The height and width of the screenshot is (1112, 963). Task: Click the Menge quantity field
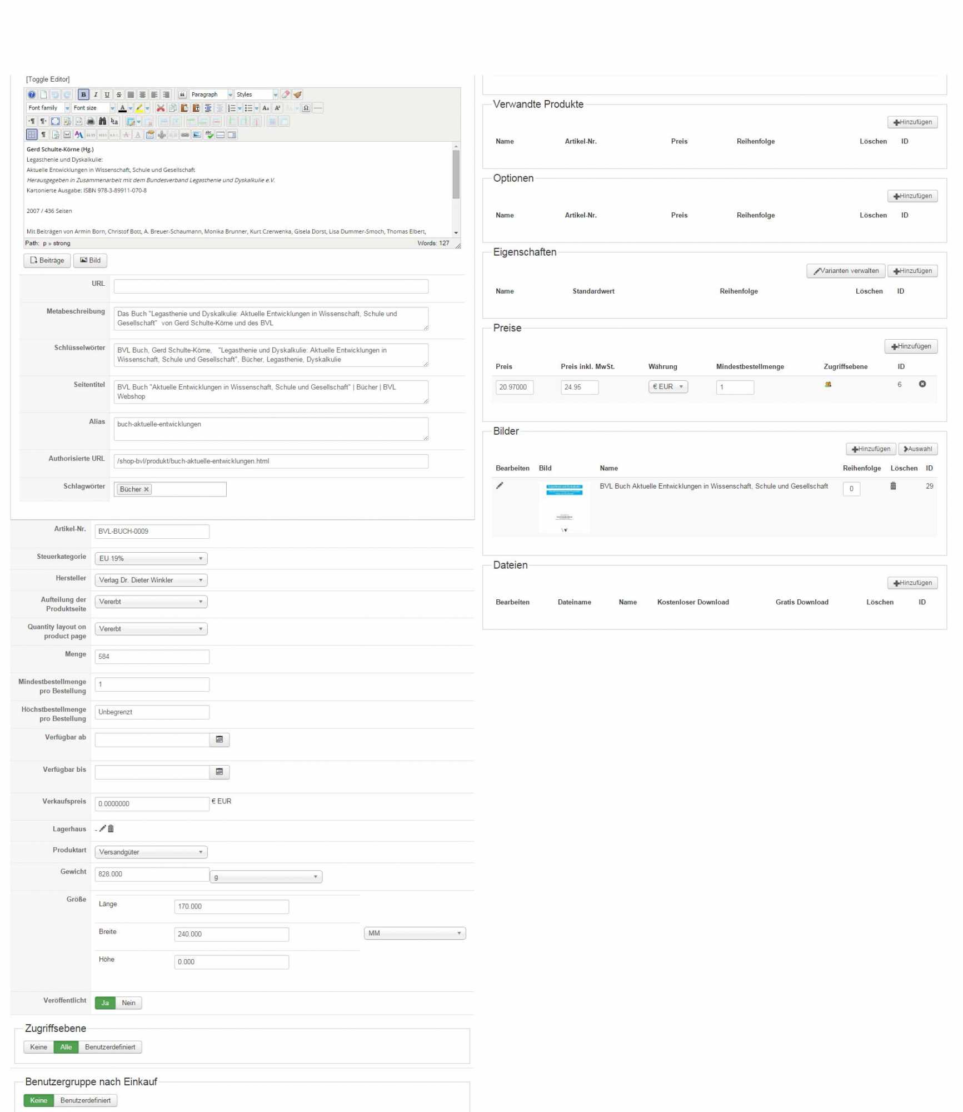click(x=152, y=656)
